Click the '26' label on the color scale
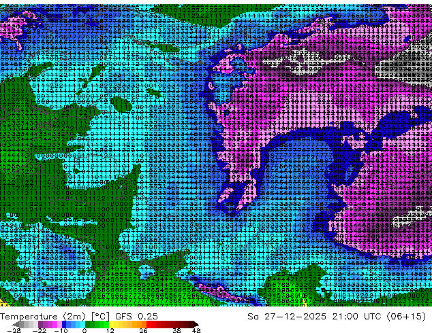This screenshot has width=432, height=333. (x=143, y=330)
